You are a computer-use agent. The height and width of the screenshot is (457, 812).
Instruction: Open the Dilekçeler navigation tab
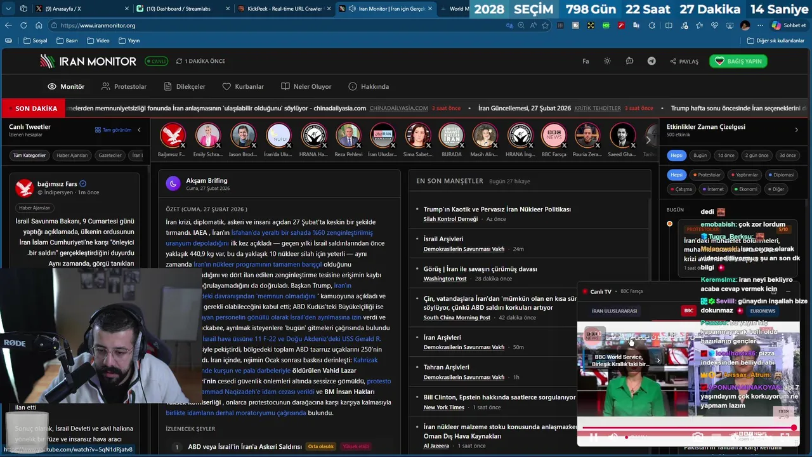coord(185,86)
